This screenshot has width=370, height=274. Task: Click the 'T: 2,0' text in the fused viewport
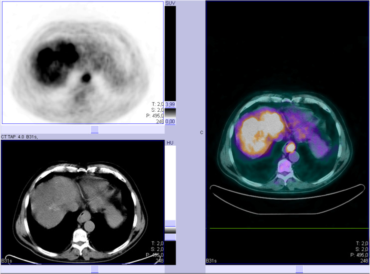point(362,243)
